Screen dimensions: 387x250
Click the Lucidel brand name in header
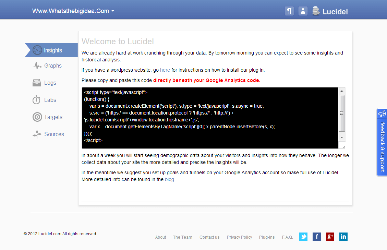335,12
